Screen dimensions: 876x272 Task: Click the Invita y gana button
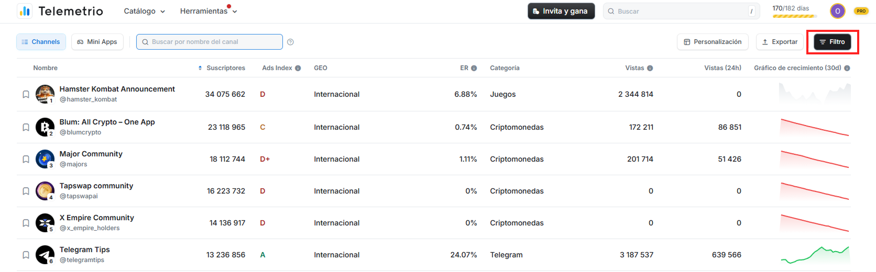(x=561, y=11)
